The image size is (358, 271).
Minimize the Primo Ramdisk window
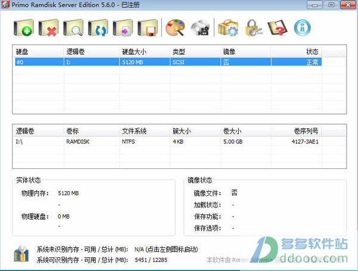click(x=314, y=5)
